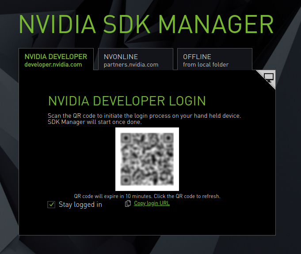301x254 pixels.
Task: Click the QR code expiry notice text
Action: [147, 196]
